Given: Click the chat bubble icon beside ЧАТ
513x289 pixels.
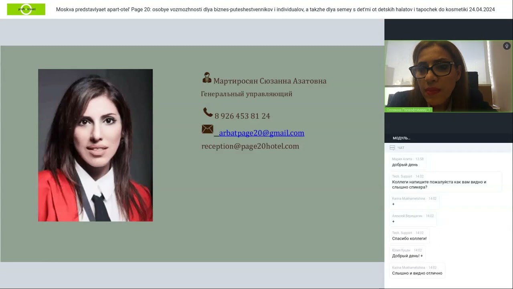Looking at the screenshot, I should [392, 148].
